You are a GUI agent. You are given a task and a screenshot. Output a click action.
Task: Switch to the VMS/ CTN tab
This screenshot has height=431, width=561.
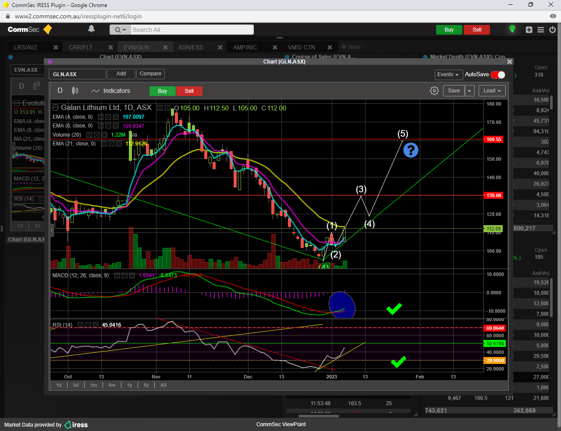[x=302, y=47]
